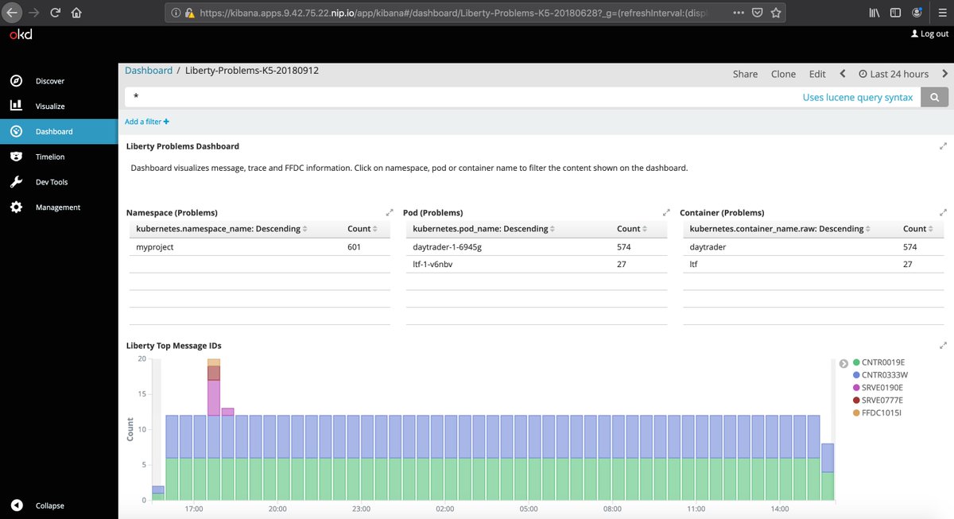Select SRVE0777E dark red legend swatch
Screen dimensions: 954x519
[856, 401]
